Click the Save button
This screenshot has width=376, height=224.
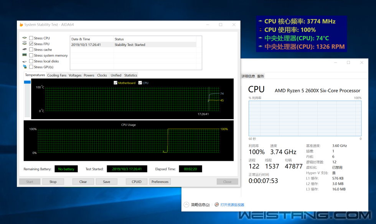[107, 181]
